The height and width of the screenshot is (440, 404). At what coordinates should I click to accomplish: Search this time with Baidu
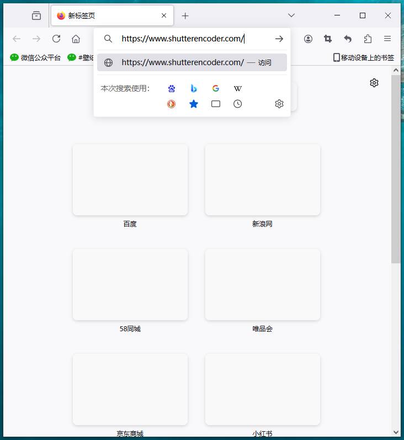pos(172,89)
